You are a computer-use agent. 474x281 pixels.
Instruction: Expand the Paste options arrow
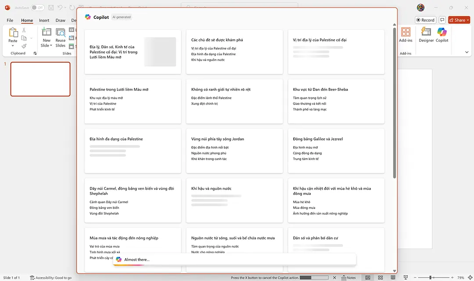coord(13,46)
